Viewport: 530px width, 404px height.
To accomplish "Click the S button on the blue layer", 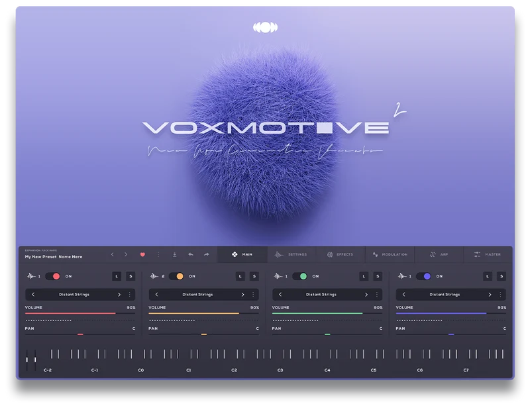I will (x=502, y=276).
